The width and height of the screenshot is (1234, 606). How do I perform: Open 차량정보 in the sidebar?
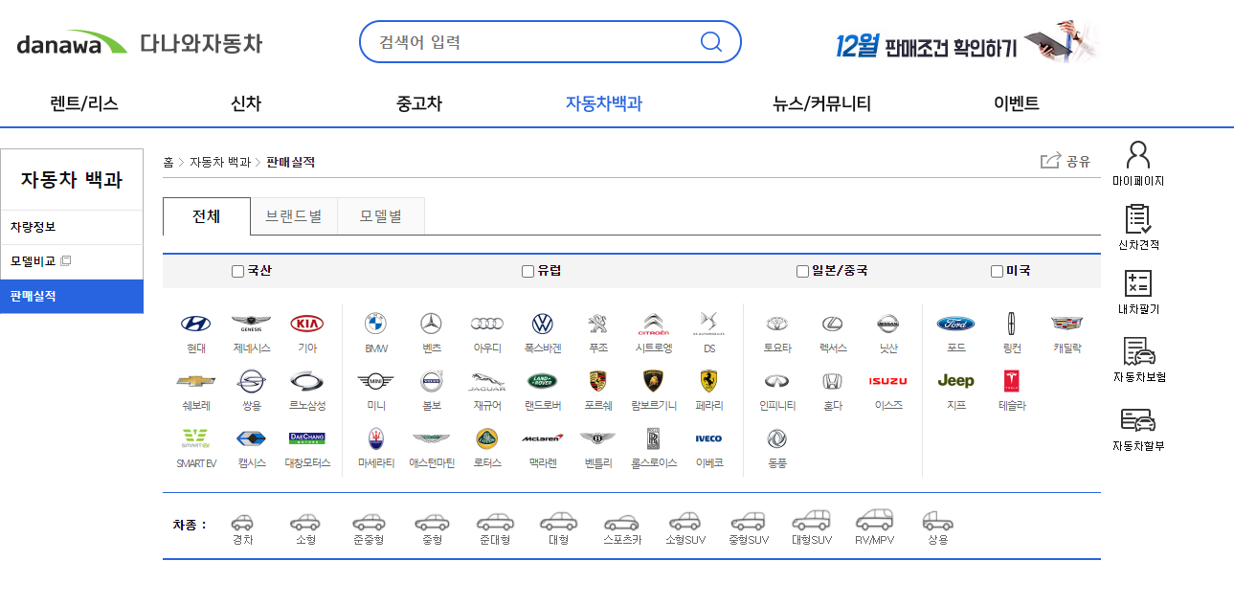[72, 227]
